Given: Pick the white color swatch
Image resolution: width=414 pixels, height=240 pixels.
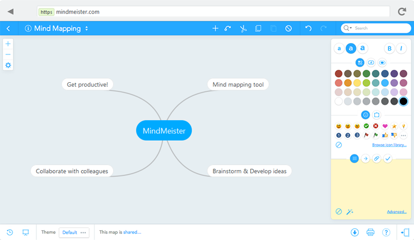Looking at the screenshot, I should point(338,101).
